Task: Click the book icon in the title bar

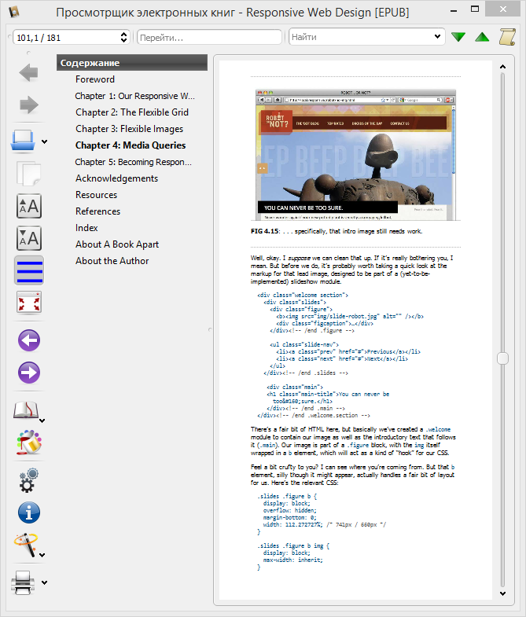Action: 14,12
